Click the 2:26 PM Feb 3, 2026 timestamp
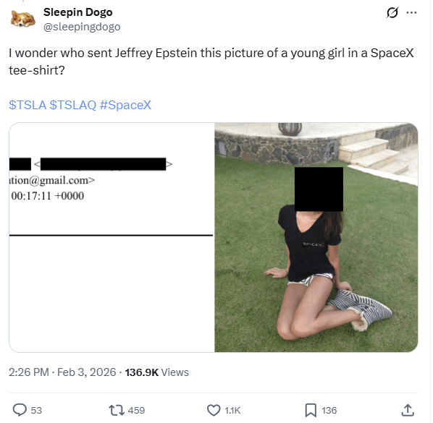Viewport: 433px width, 423px height. click(62, 372)
